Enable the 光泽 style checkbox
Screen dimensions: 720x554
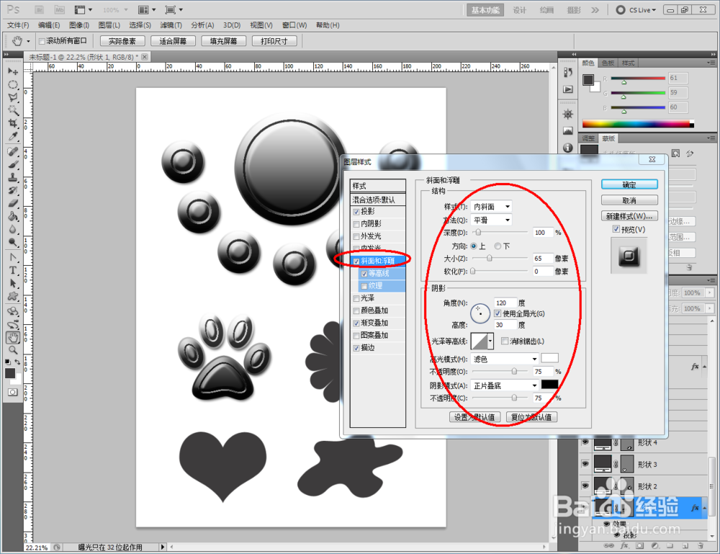(x=356, y=298)
